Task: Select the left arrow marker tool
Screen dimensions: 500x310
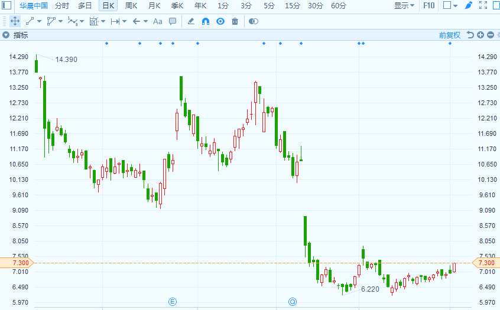Action: (x=137, y=21)
